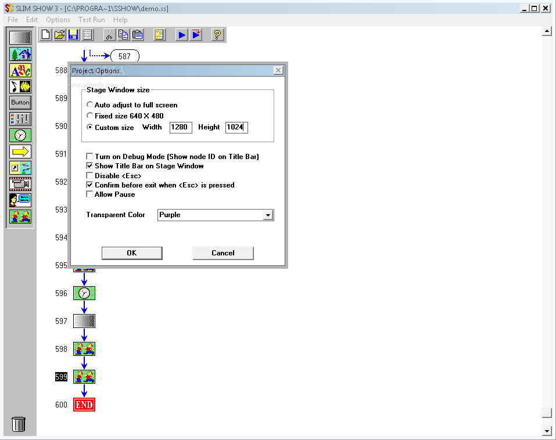The width and height of the screenshot is (556, 440).
Task: Select the sound/music node tool
Action: click(x=20, y=86)
